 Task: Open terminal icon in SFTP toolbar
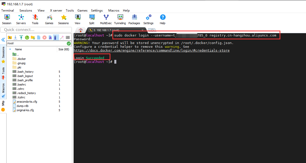point(68,37)
